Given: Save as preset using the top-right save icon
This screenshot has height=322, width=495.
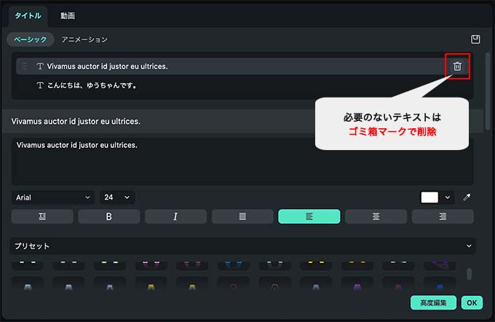Looking at the screenshot, I should [x=475, y=39].
